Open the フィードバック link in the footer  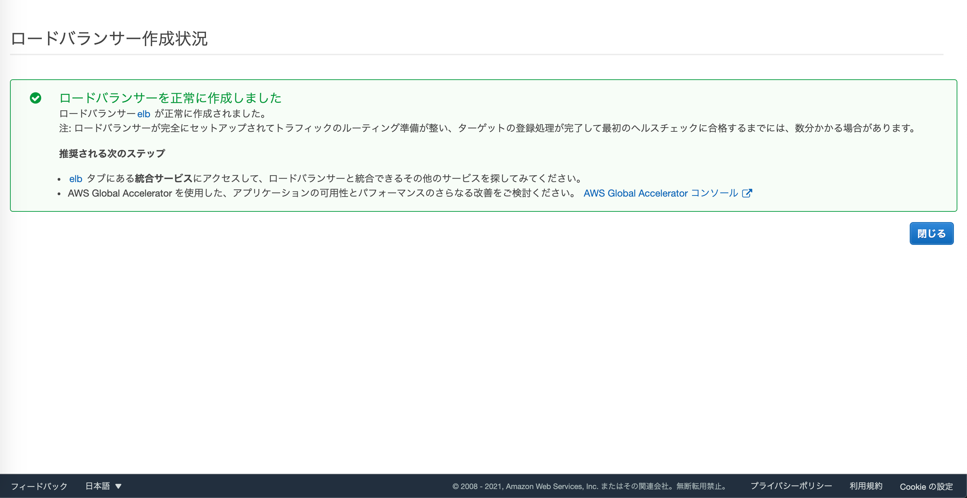coord(39,486)
